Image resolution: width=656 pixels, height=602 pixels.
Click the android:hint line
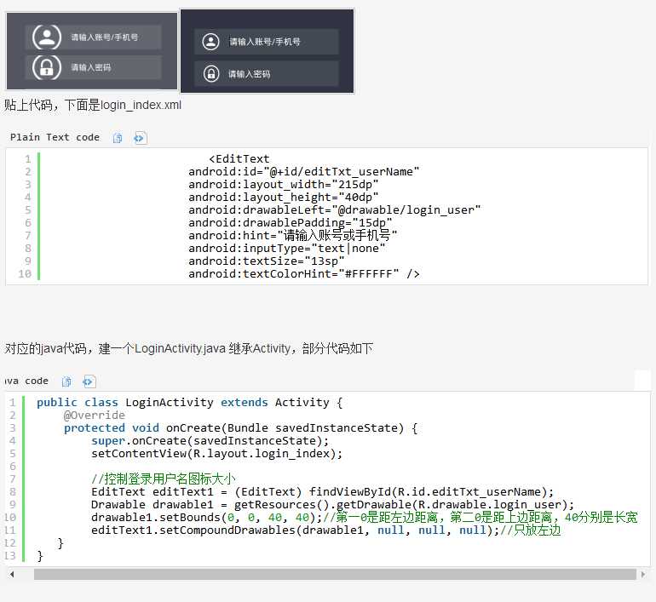point(292,235)
